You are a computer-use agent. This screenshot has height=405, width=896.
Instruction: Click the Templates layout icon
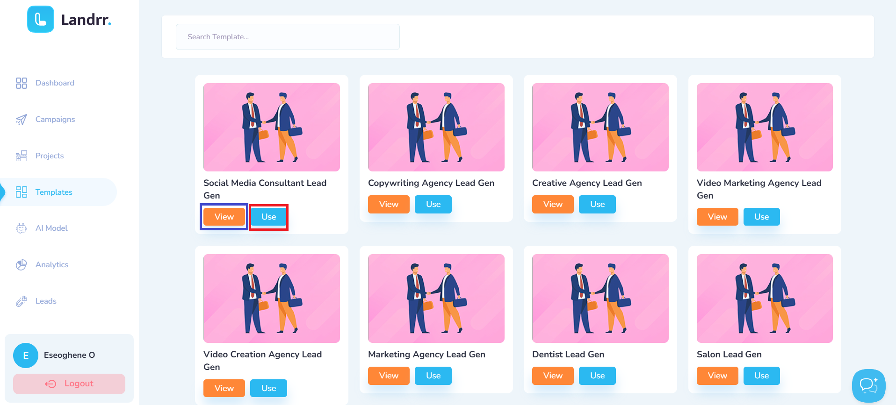point(22,192)
